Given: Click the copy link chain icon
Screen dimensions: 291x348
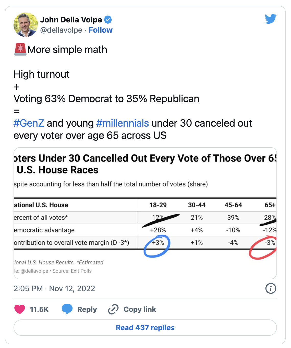Looking at the screenshot, I should click(x=113, y=309).
